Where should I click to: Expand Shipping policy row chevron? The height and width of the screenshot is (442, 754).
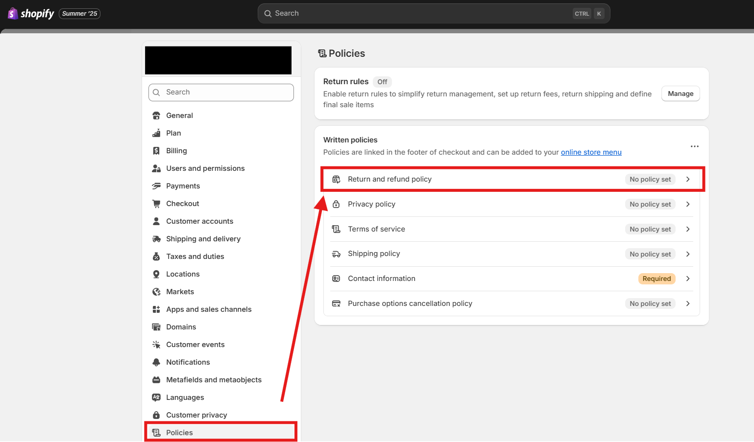tap(688, 254)
